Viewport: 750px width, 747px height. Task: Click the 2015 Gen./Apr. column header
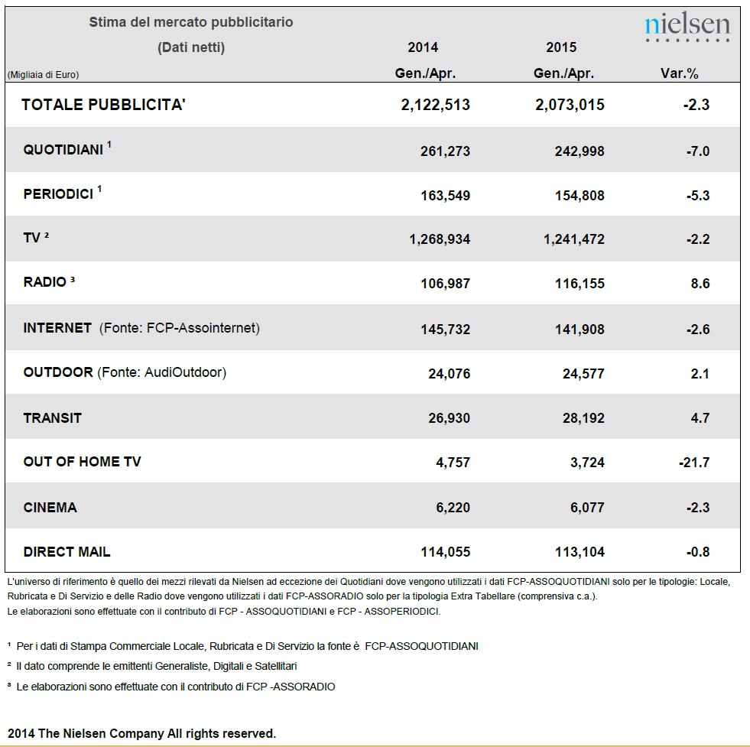click(x=563, y=60)
